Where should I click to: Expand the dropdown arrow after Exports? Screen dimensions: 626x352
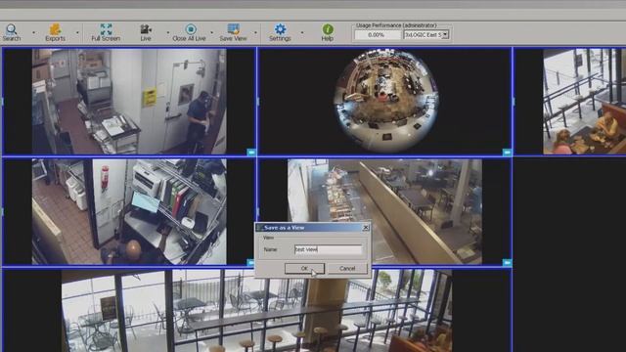coord(77,32)
